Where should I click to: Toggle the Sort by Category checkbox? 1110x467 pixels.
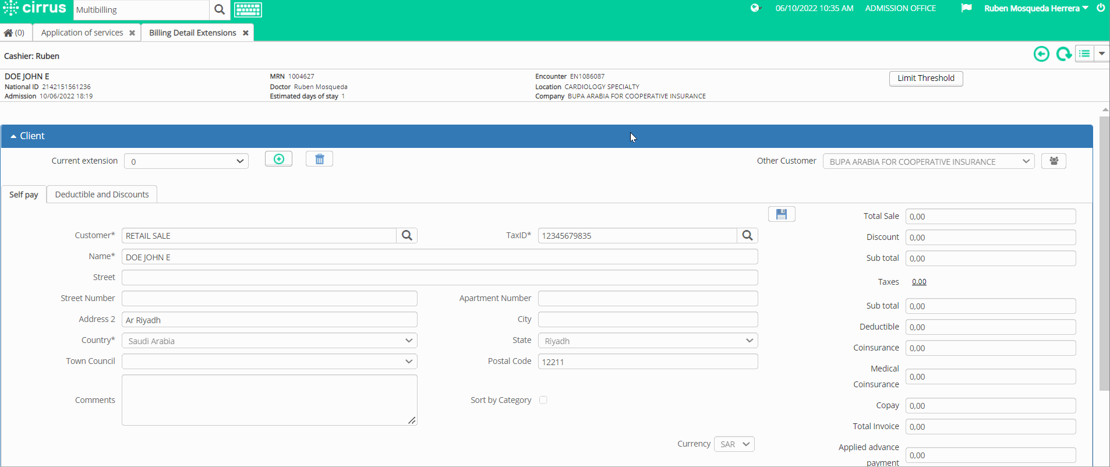543,400
